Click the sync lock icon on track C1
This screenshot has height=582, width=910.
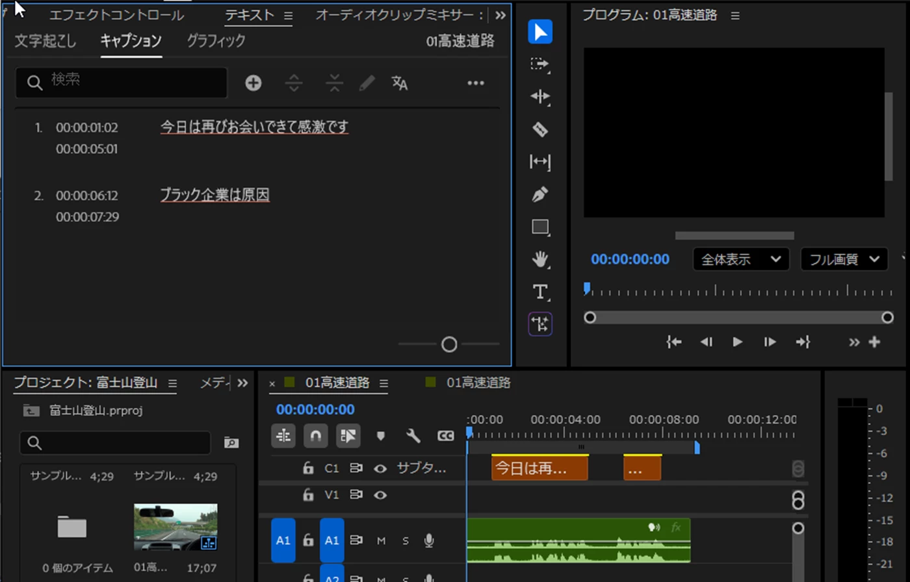coord(356,468)
